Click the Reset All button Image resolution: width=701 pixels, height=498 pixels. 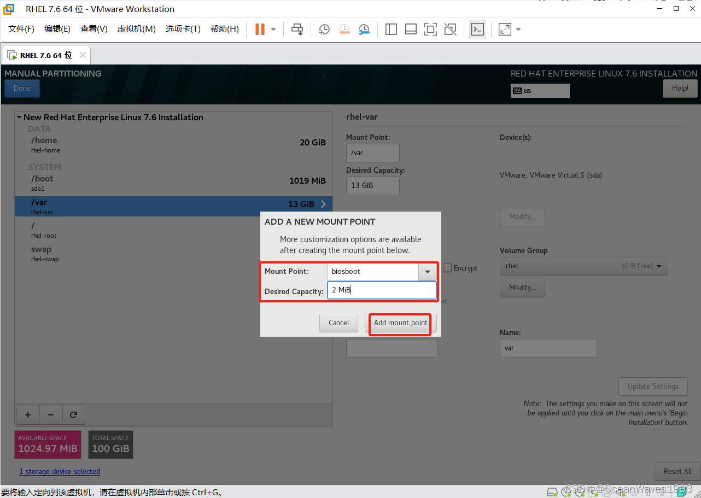(x=677, y=471)
